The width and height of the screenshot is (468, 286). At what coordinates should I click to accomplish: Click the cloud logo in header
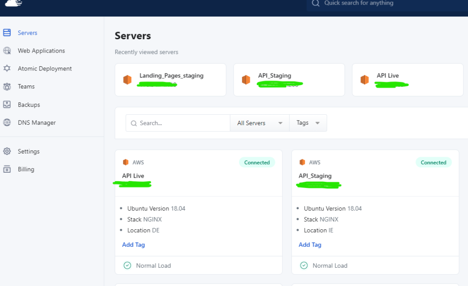13,3
